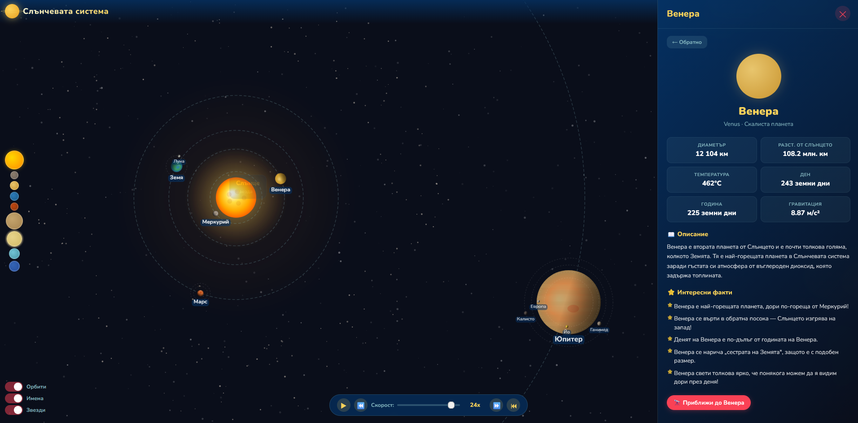
Task: Select the Sun in the left sidebar
Action: click(x=14, y=160)
